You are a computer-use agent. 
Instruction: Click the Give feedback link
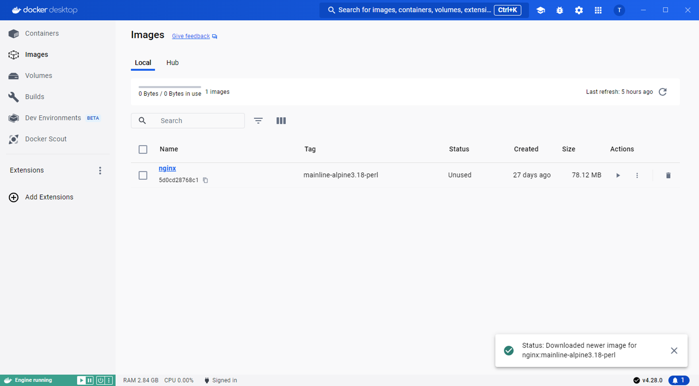[x=191, y=36]
